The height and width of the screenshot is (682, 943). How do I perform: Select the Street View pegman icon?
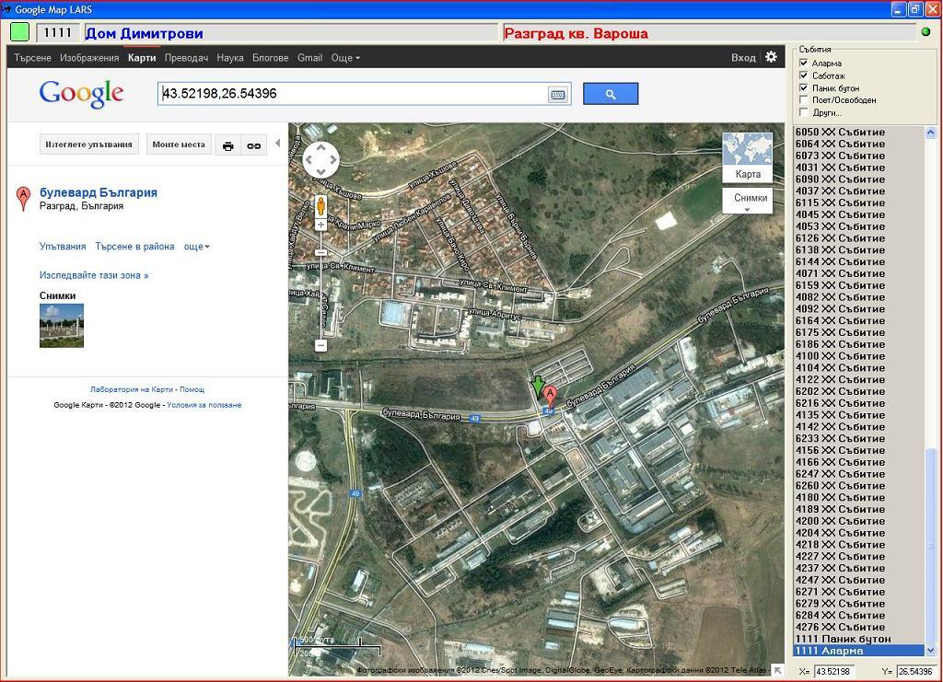(x=320, y=206)
